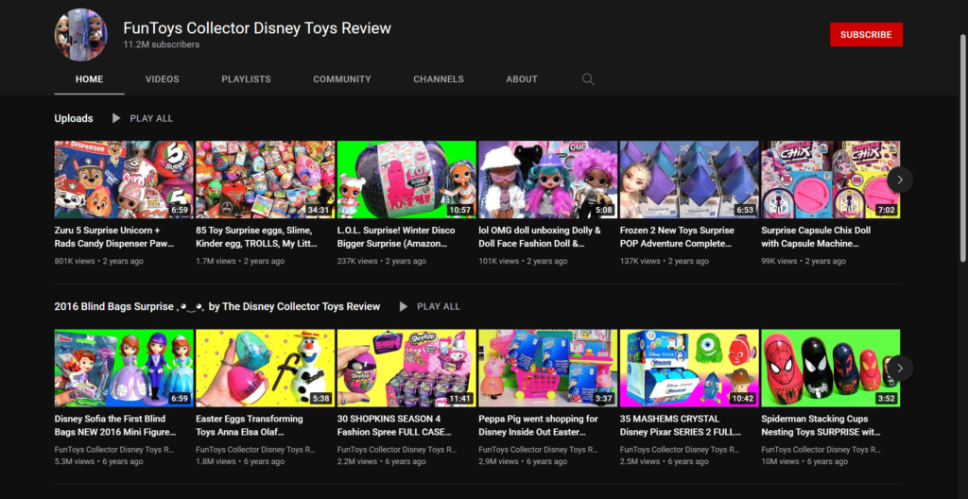Open the Videos tab

coord(163,79)
